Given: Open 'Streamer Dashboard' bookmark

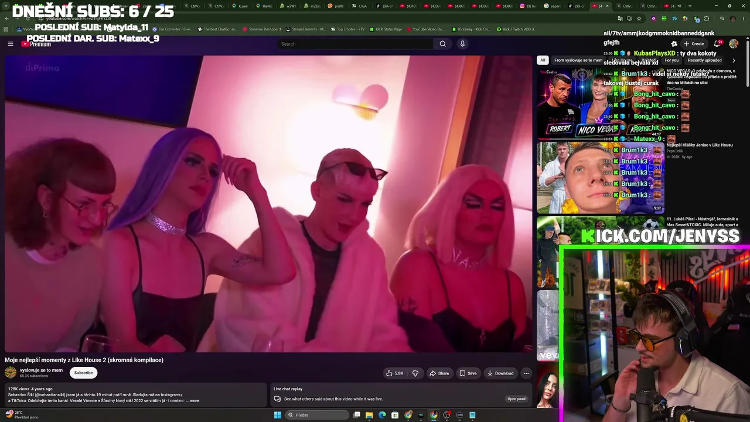Looking at the screenshot, I should coord(261,29).
